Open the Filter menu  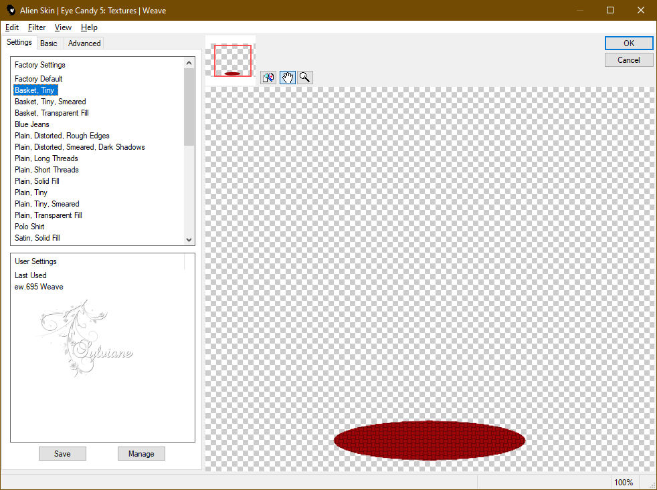[x=36, y=27]
